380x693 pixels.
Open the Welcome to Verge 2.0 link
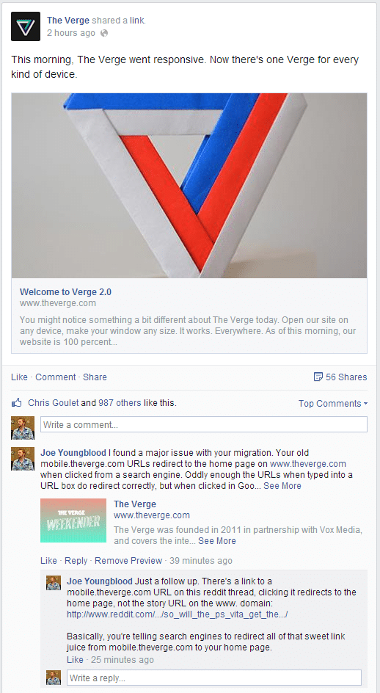pyautogui.click(x=65, y=291)
